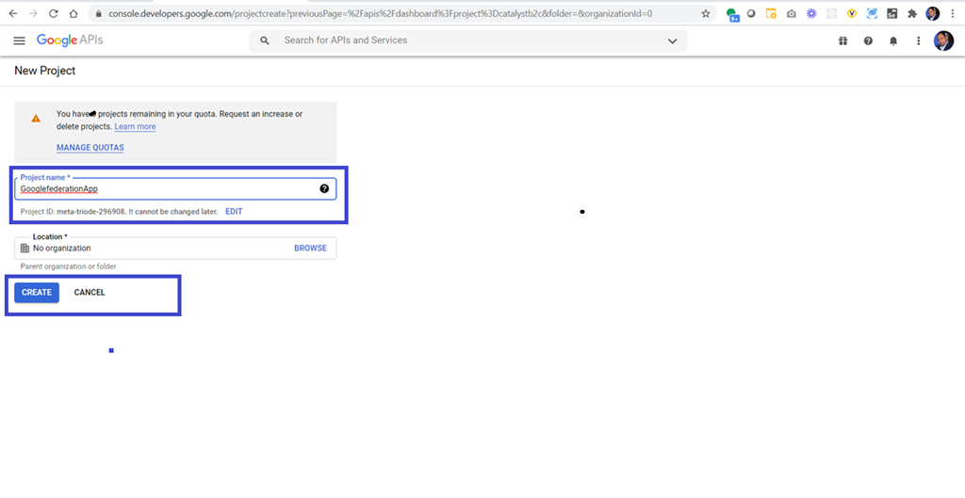This screenshot has height=498, width=965.
Task: Open the Extensions puzzle menu
Action: [912, 13]
